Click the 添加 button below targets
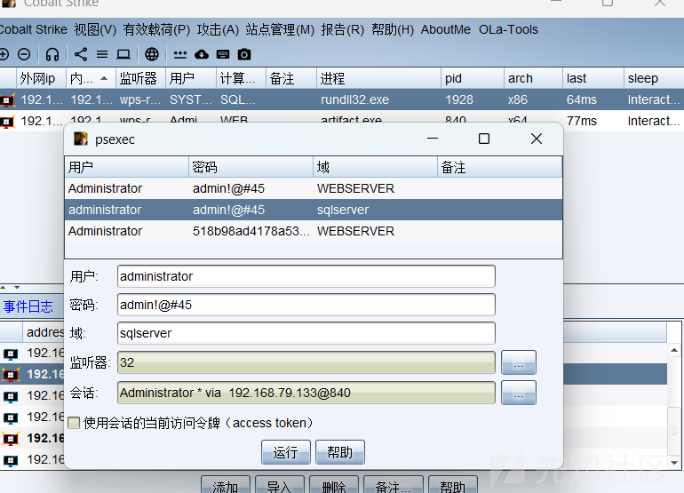The image size is (684, 493). click(225, 485)
